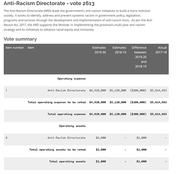Click the Operating expense section label
Viewport: 176px width, 174px height.
(71, 79)
